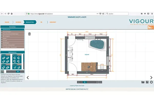This screenshot has height=103, width=154.
Task: Open the settings gear icon
Action: tap(151, 82)
